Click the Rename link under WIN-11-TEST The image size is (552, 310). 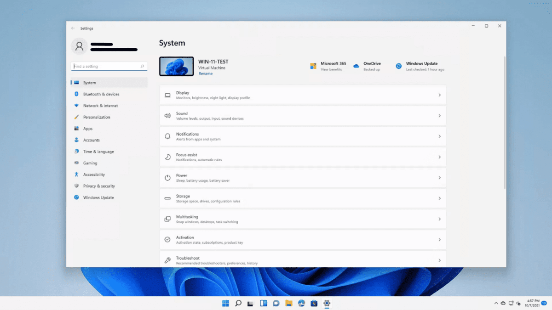pyautogui.click(x=205, y=73)
